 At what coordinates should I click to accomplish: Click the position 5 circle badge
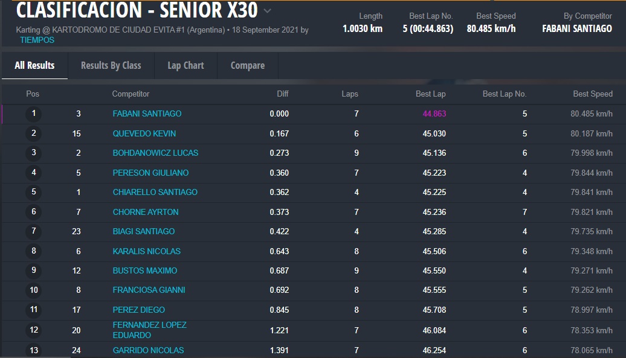pos(34,192)
